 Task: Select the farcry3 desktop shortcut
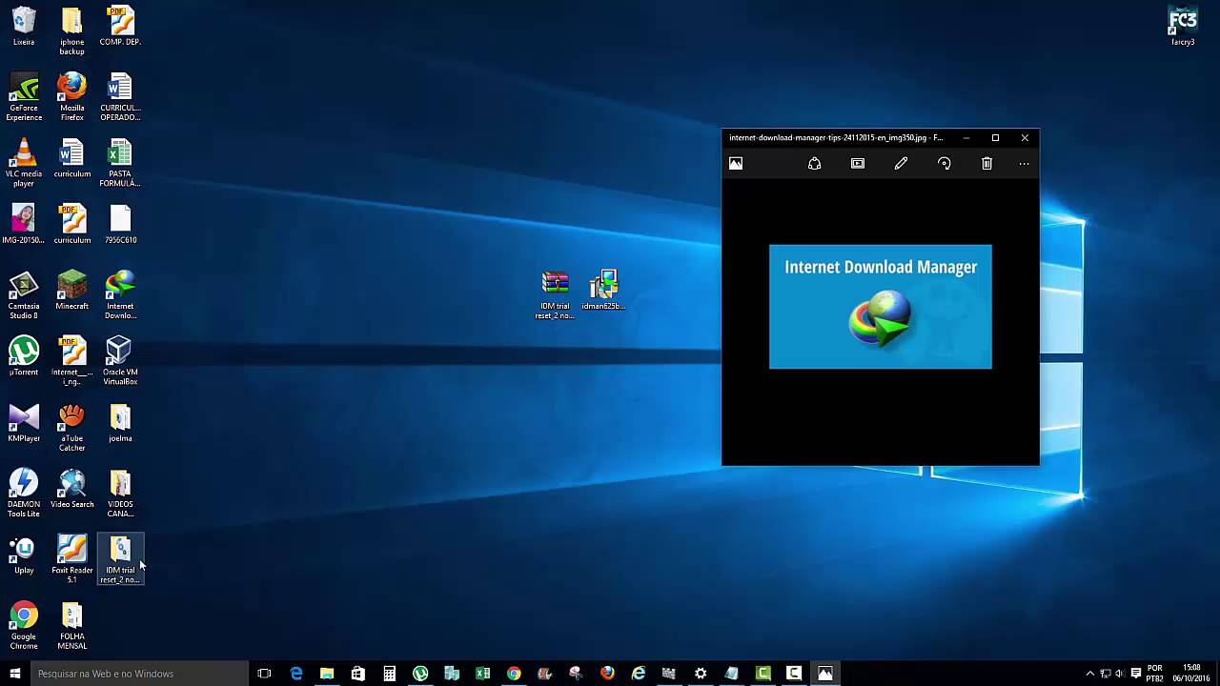1183,27
